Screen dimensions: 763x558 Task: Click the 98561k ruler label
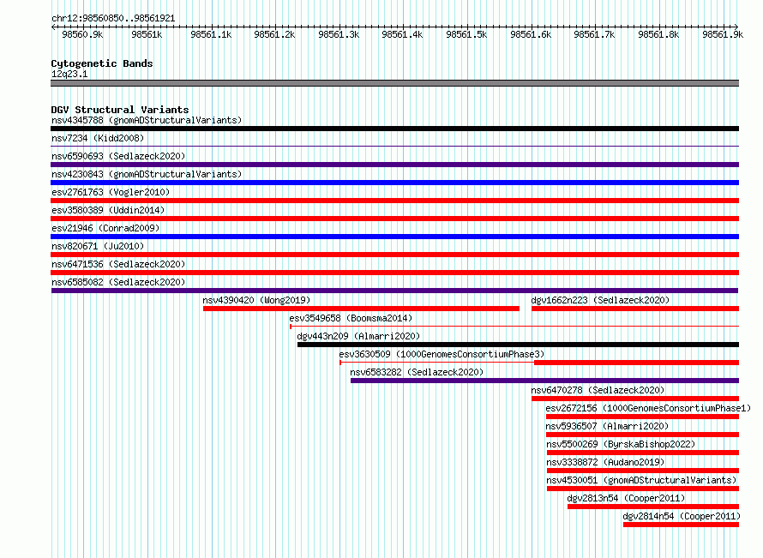[x=147, y=34]
